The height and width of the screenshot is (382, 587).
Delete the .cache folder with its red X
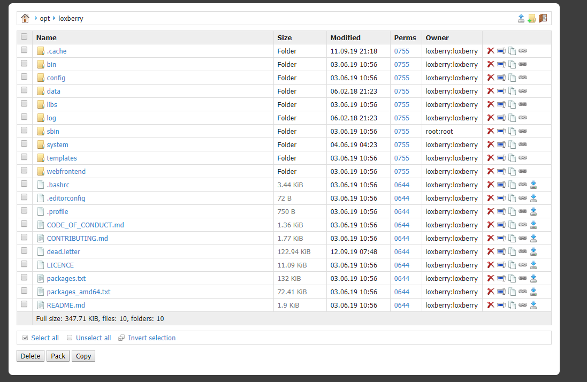pos(490,51)
